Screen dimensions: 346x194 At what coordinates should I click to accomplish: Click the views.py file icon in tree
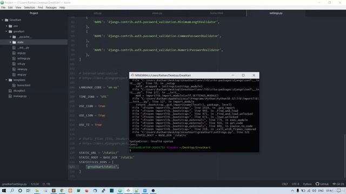14,70
